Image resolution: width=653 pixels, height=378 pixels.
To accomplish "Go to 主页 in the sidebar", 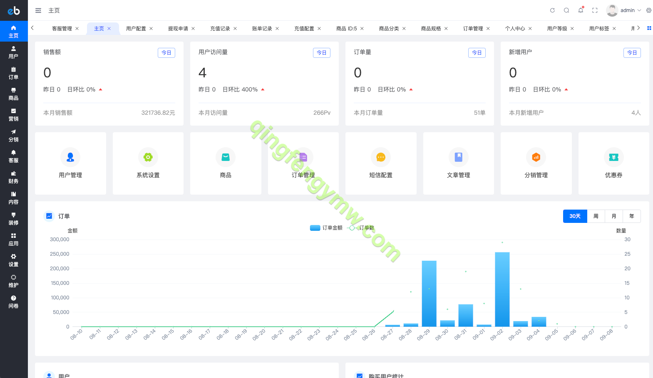I will tap(14, 31).
